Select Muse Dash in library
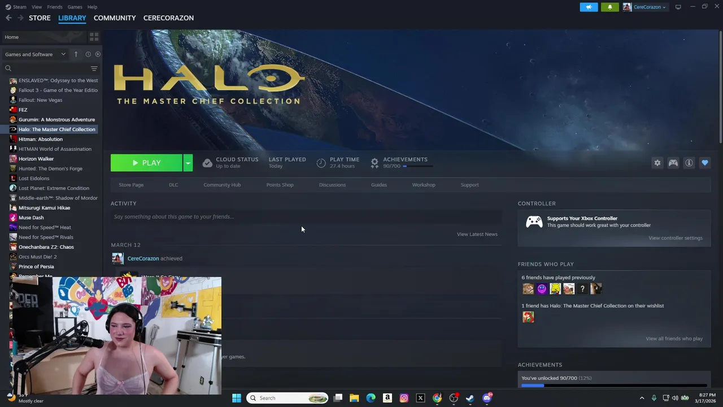 [x=31, y=218]
